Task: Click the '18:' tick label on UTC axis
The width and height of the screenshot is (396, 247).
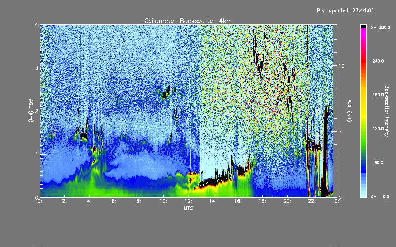Action: (x=262, y=201)
